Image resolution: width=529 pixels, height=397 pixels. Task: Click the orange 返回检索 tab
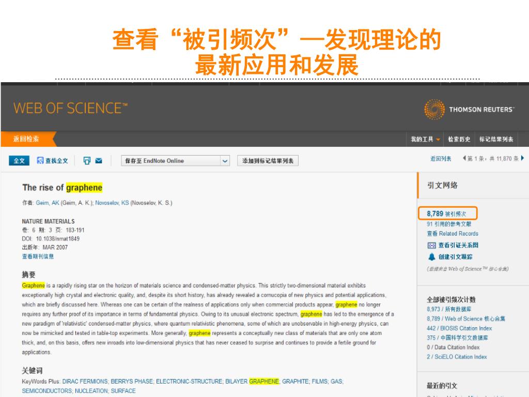[28, 139]
